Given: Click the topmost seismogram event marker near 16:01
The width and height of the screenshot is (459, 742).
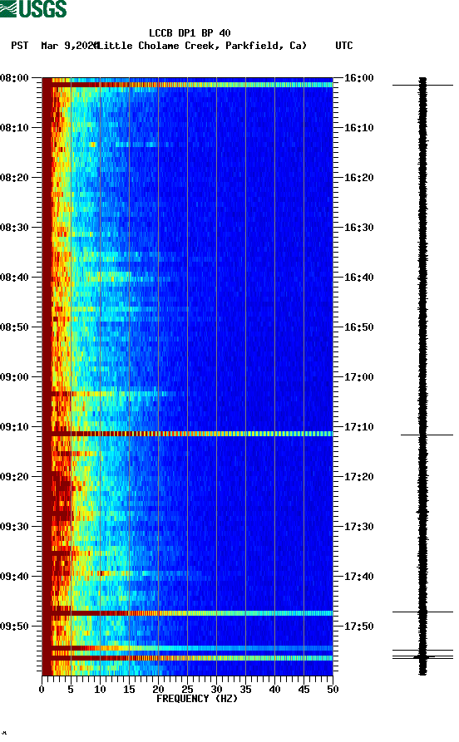Looking at the screenshot, I should (x=423, y=86).
